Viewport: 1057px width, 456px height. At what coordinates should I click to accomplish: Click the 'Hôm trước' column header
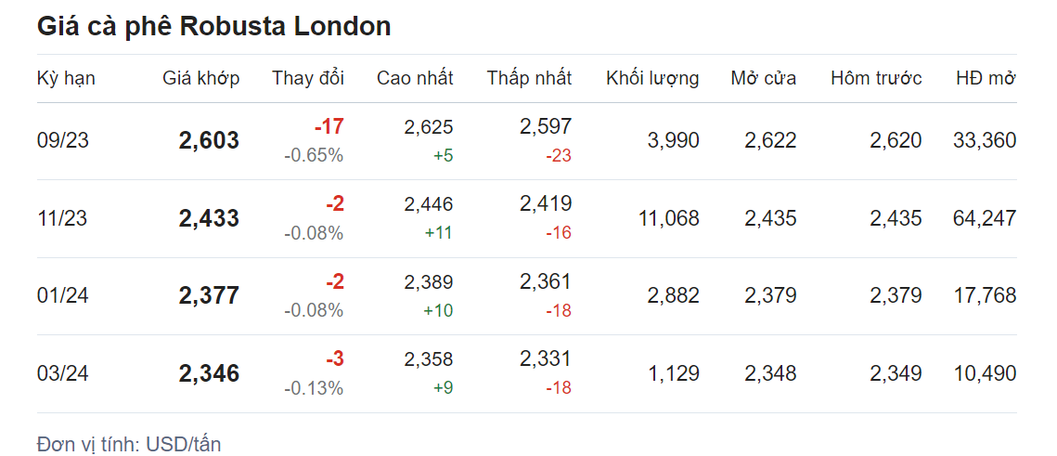tap(876, 78)
